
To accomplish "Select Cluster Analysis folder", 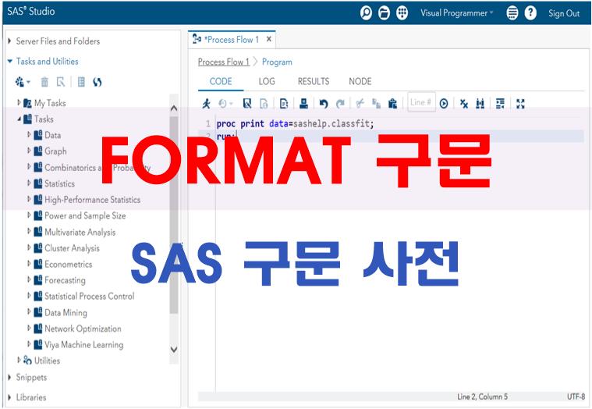I will pos(72,248).
